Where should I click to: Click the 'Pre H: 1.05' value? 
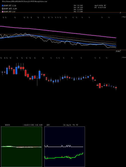[x=78, y=8]
